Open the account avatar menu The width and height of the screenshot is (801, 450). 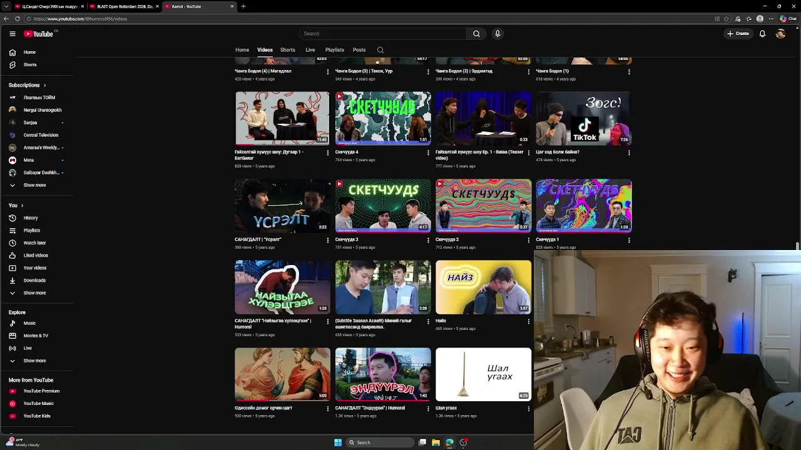coord(780,34)
